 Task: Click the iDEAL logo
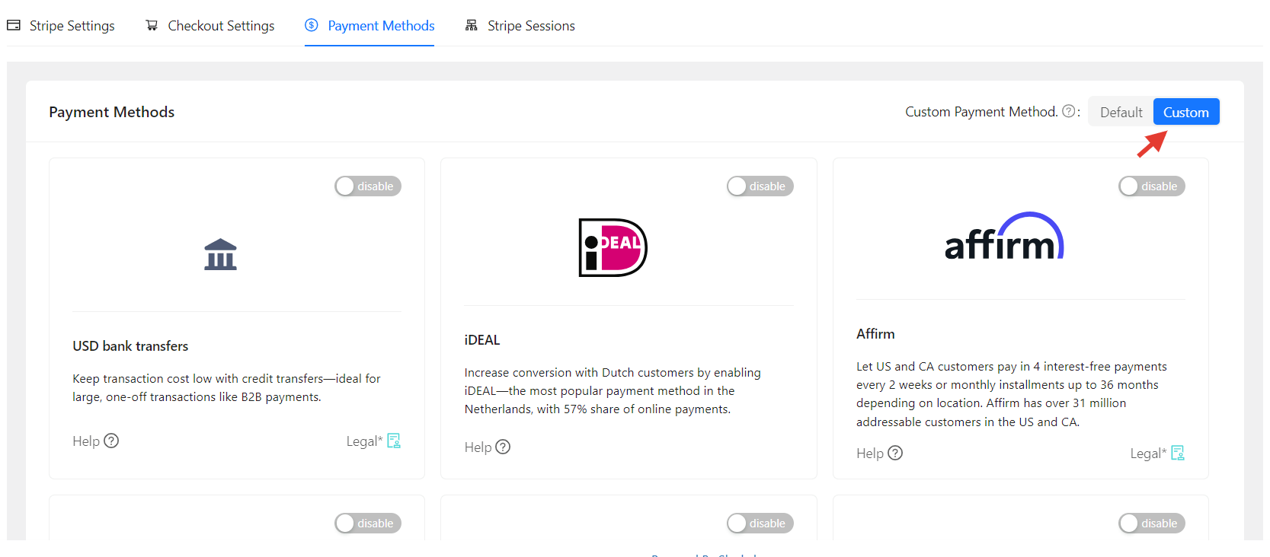[x=613, y=247]
